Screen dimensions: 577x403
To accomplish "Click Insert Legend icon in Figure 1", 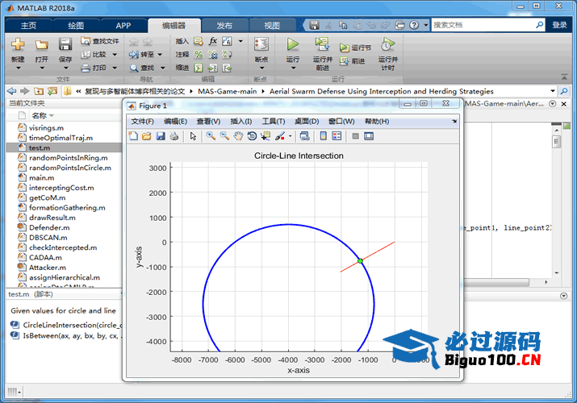I will pyautogui.click(x=337, y=136).
